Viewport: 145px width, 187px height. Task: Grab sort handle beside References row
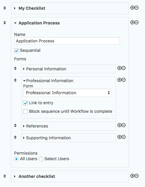[x=15, y=125]
